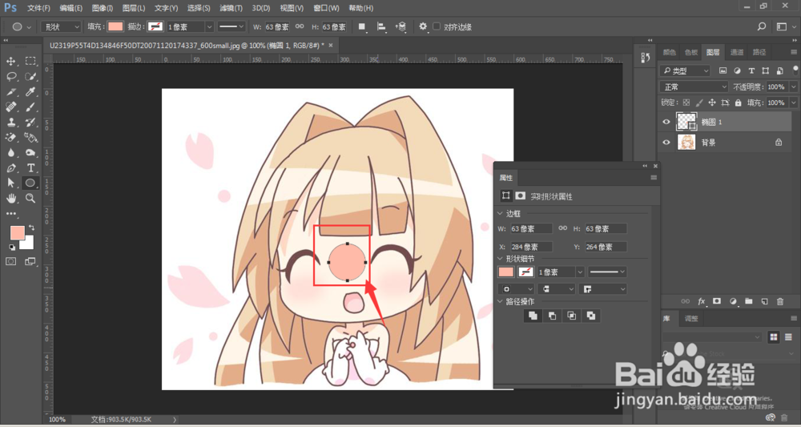Toggle layer filtering switch
Viewport: 801px width, 427px height.
point(795,70)
